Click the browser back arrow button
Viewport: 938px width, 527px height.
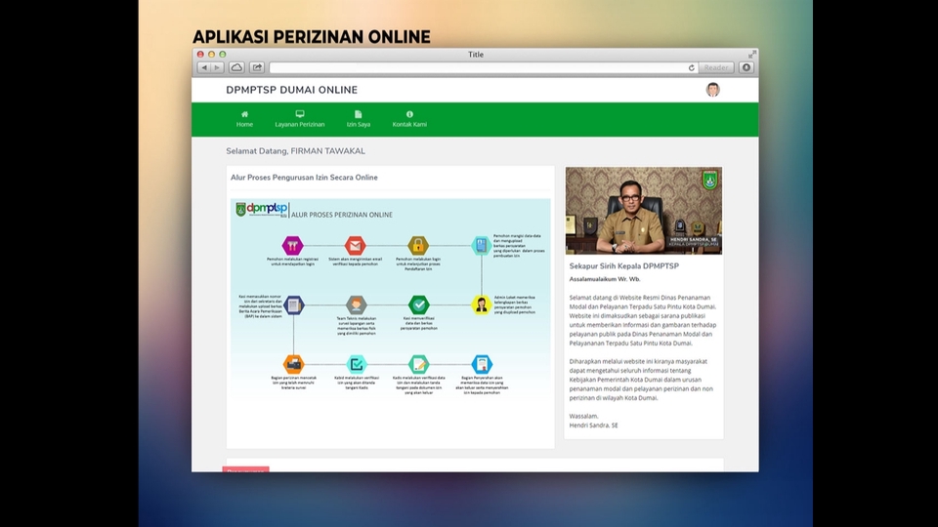click(x=204, y=67)
